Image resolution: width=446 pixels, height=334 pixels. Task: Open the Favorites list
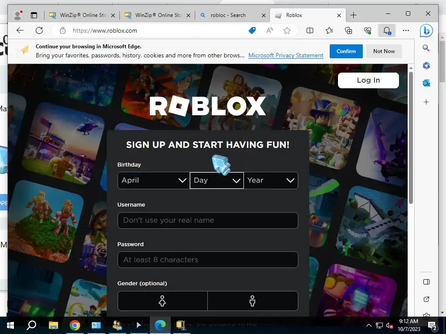coord(329,30)
